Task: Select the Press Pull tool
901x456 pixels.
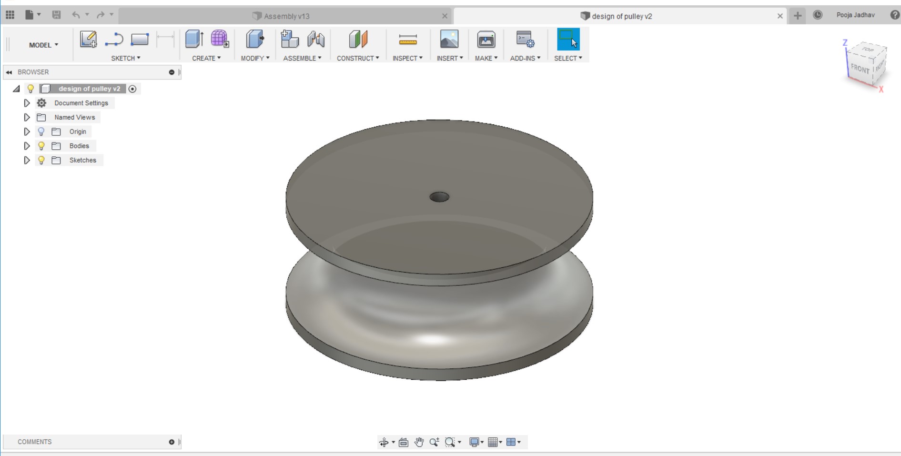Action: [x=255, y=39]
